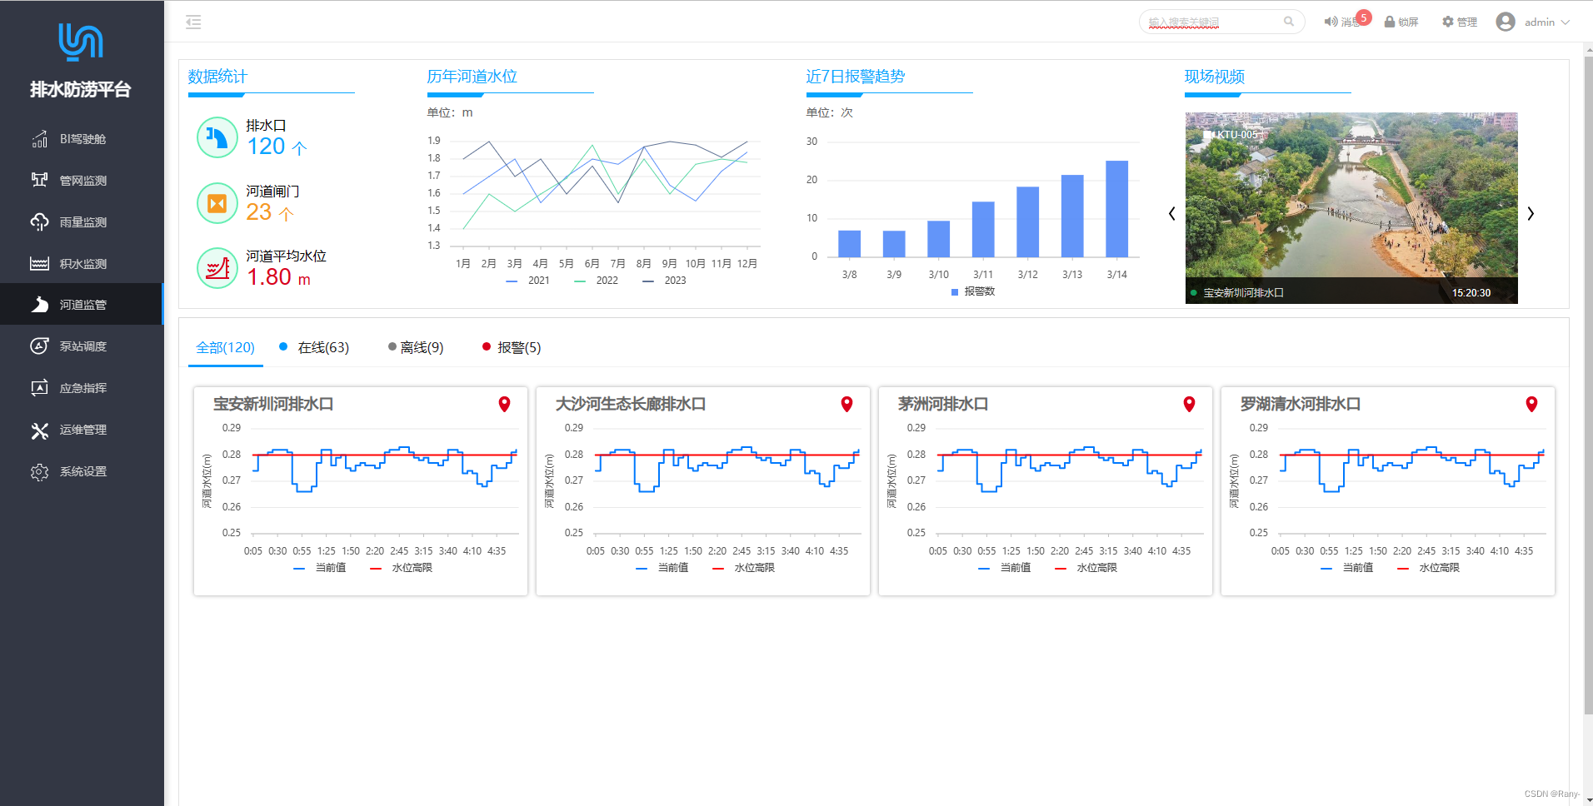Open the 罗湖清水河排水口 card title
This screenshot has height=806, width=1593.
click(x=1301, y=405)
